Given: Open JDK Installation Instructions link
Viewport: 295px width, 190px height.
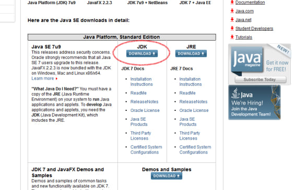Looking at the screenshot, I should click(141, 82).
